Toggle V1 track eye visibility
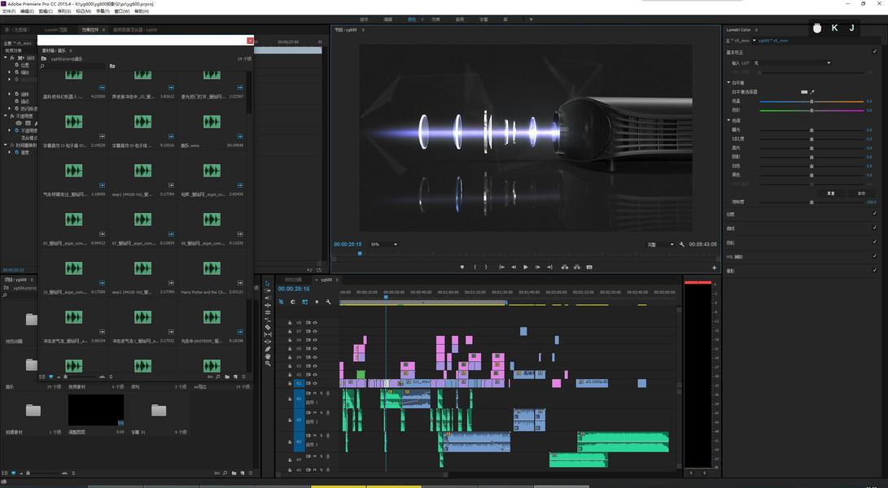888x488 pixels. [315, 383]
